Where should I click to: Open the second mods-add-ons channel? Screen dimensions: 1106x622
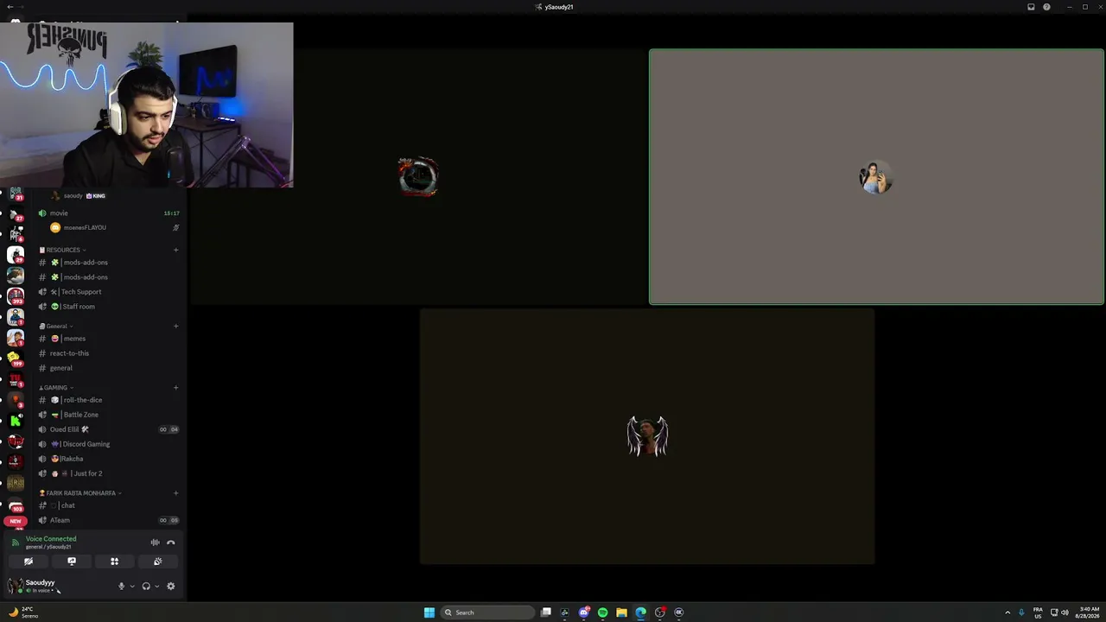(109, 277)
